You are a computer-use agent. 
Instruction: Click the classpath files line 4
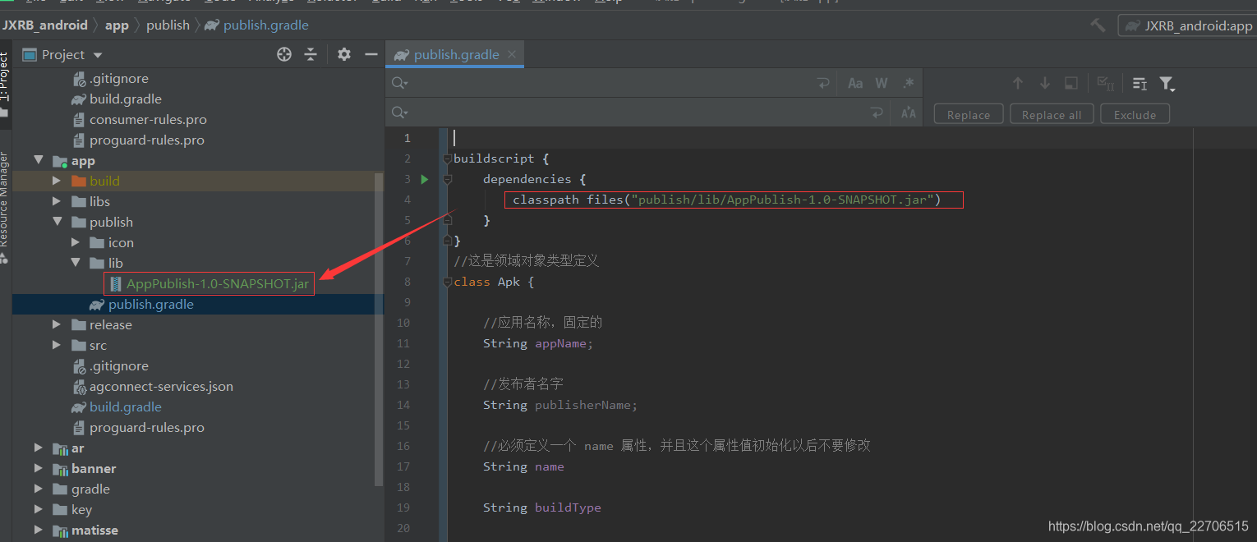coord(726,200)
